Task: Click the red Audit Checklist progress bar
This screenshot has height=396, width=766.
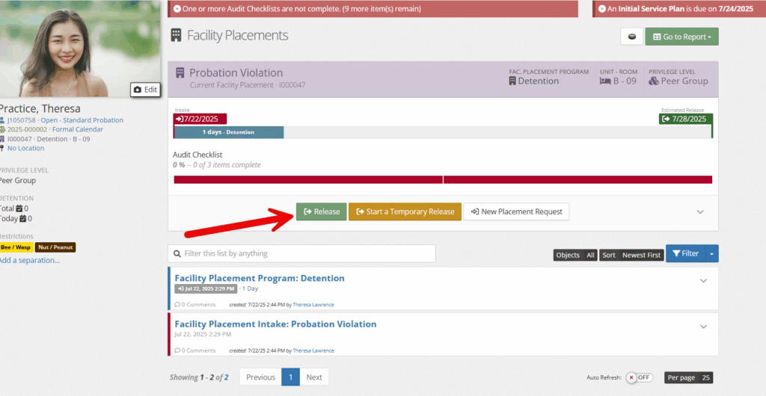Action: click(x=443, y=179)
